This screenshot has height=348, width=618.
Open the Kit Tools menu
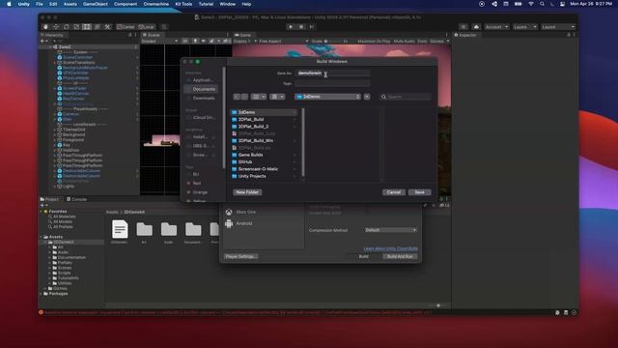(x=183, y=4)
